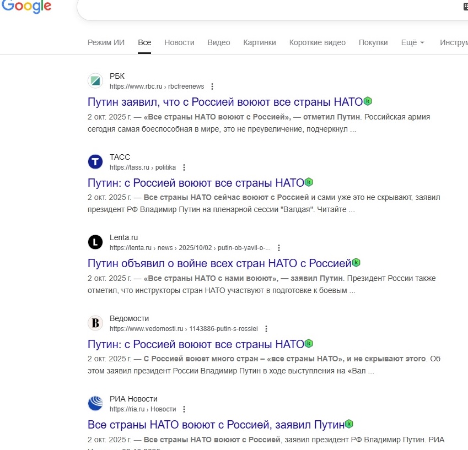The width and height of the screenshot is (468, 450).
Task: Click green badge beside РБК headline
Action: [x=368, y=101]
